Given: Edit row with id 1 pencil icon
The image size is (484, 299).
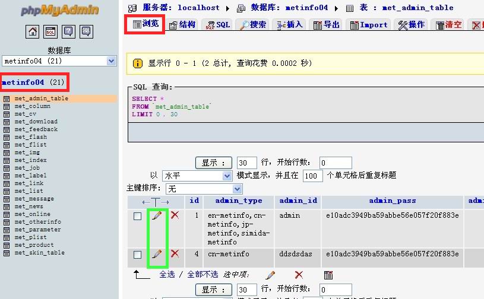Looking at the screenshot, I should [157, 215].
